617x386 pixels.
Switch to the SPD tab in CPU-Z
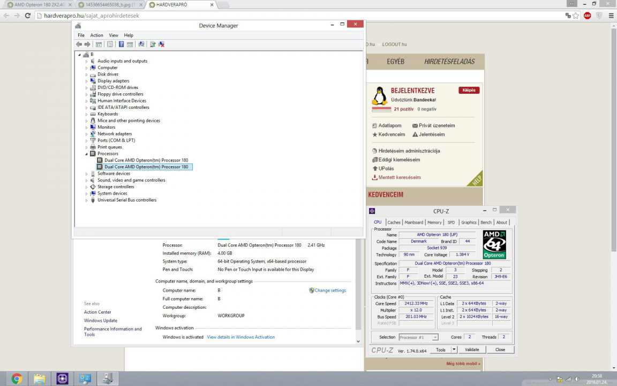[x=452, y=222]
